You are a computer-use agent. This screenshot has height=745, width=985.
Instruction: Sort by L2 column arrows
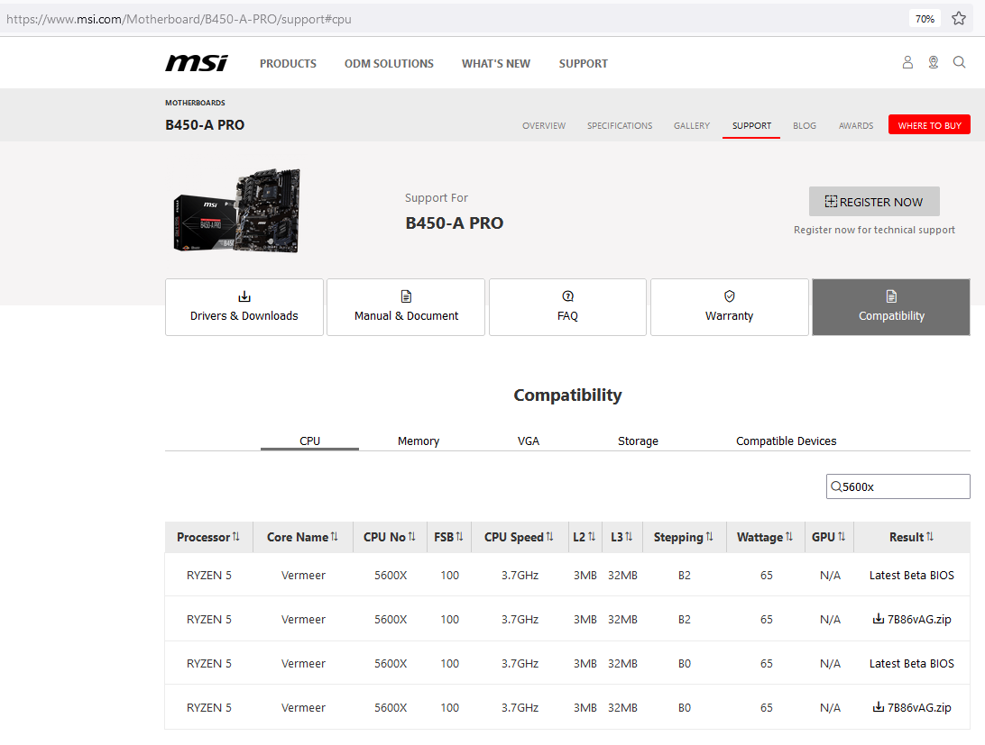pos(592,537)
